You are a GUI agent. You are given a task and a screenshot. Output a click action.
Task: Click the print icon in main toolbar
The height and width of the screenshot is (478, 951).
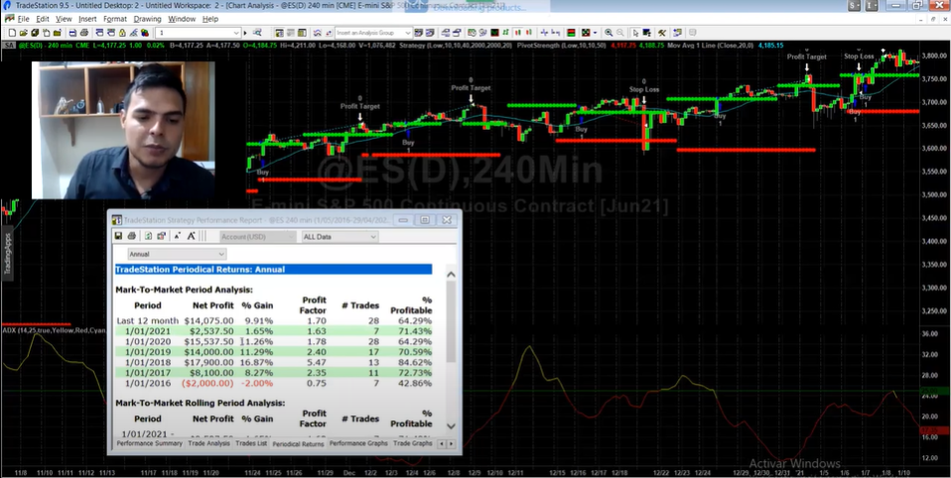83,33
